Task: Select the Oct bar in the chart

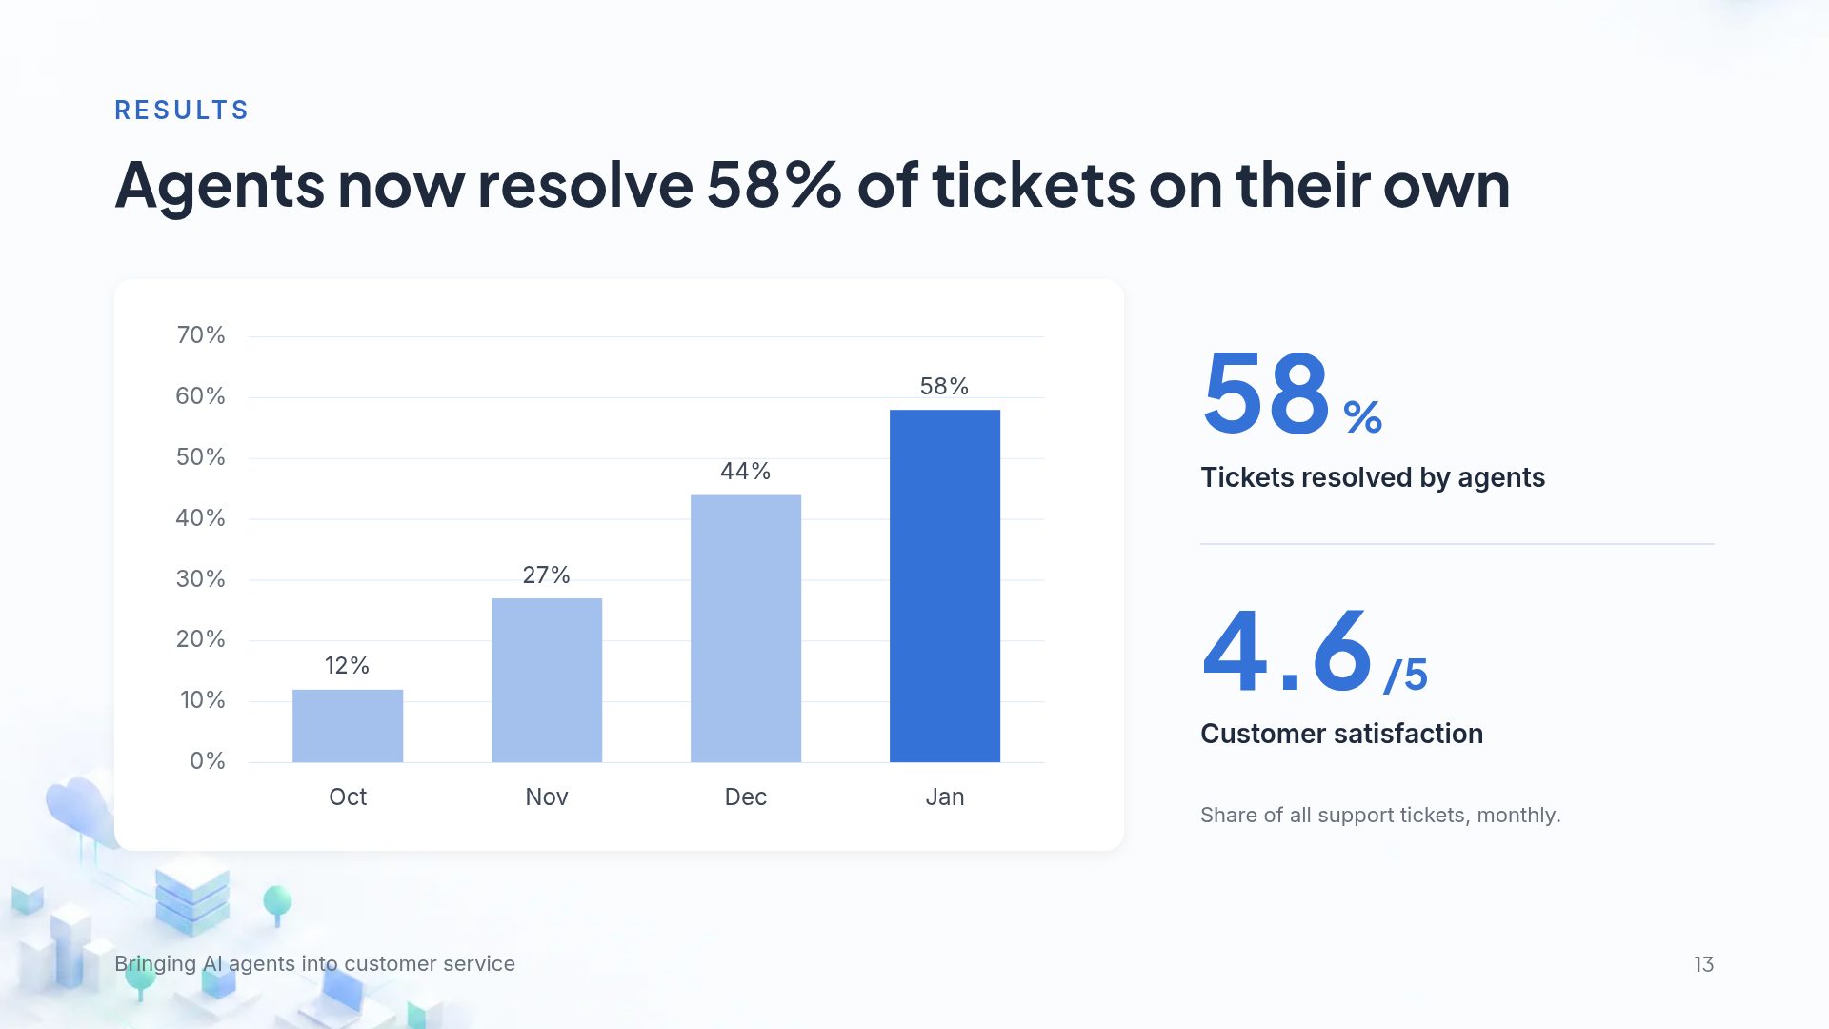Action: click(348, 726)
